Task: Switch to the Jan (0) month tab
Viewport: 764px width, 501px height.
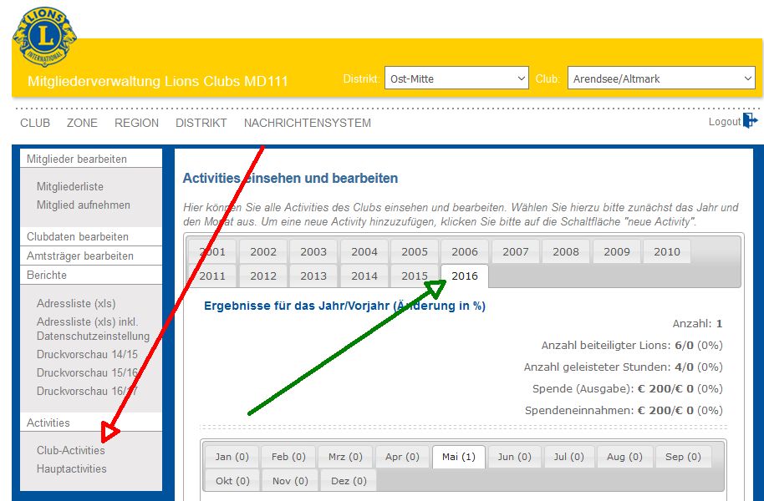Action: coord(232,457)
